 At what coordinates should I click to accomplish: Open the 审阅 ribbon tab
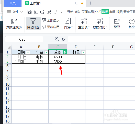[x=112, y=12]
